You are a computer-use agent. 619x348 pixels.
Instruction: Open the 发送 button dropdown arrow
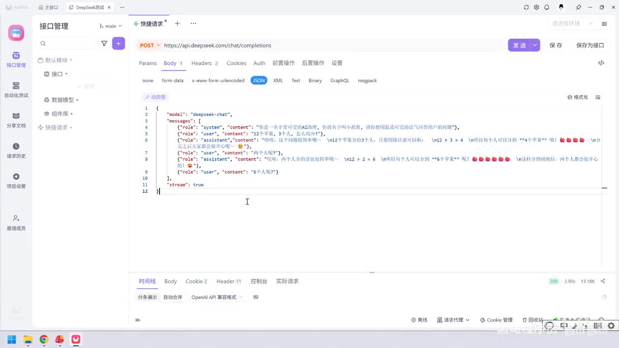point(535,45)
